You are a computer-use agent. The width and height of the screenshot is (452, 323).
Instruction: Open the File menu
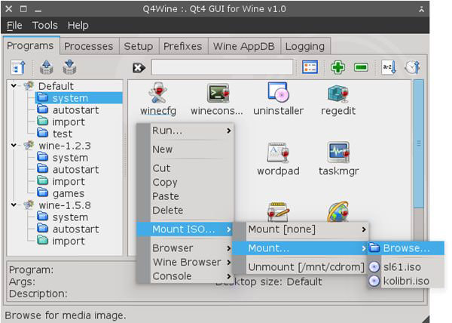point(14,26)
